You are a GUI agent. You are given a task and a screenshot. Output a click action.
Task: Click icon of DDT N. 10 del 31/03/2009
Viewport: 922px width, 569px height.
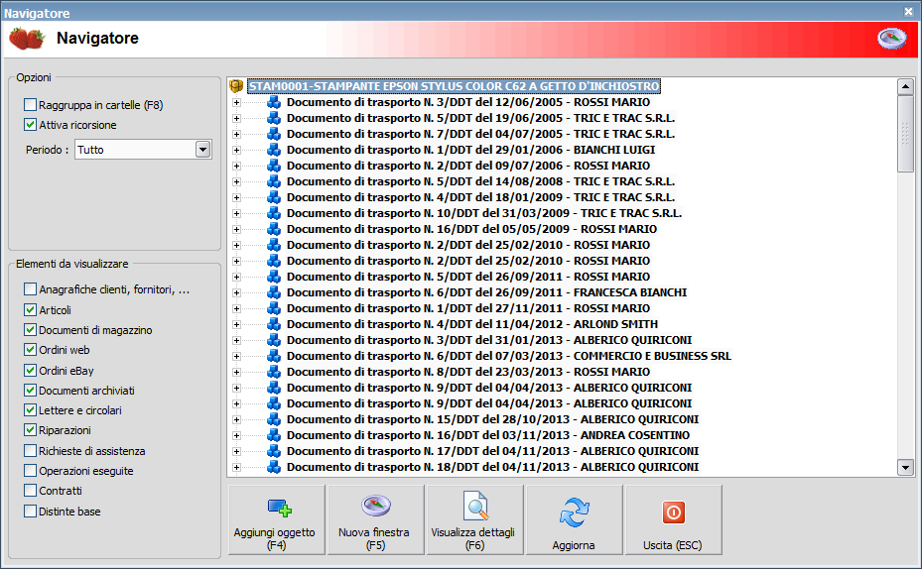click(274, 213)
